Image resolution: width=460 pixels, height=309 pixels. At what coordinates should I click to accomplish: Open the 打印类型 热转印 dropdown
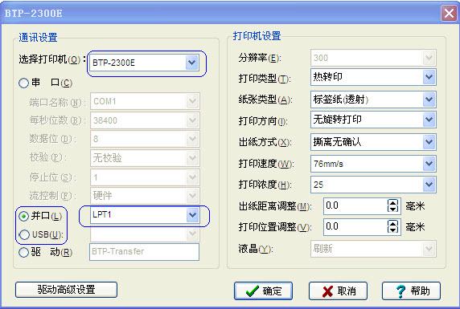(429, 77)
